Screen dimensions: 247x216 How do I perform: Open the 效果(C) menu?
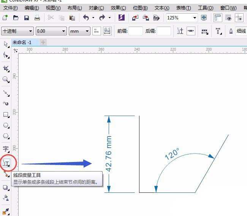[x=118, y=8]
